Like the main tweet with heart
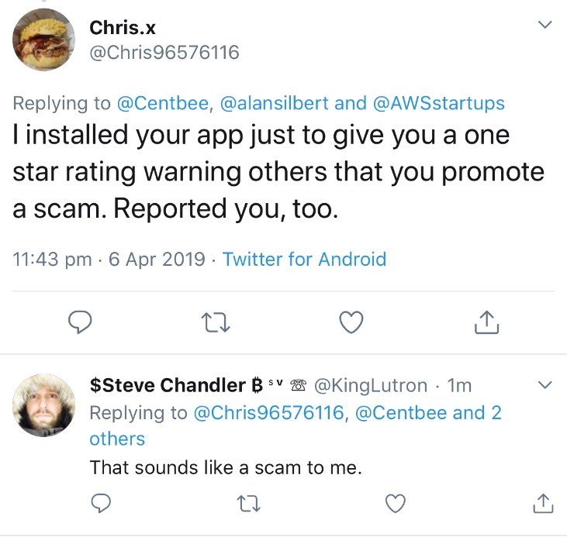The width and height of the screenshot is (567, 537). [352, 322]
